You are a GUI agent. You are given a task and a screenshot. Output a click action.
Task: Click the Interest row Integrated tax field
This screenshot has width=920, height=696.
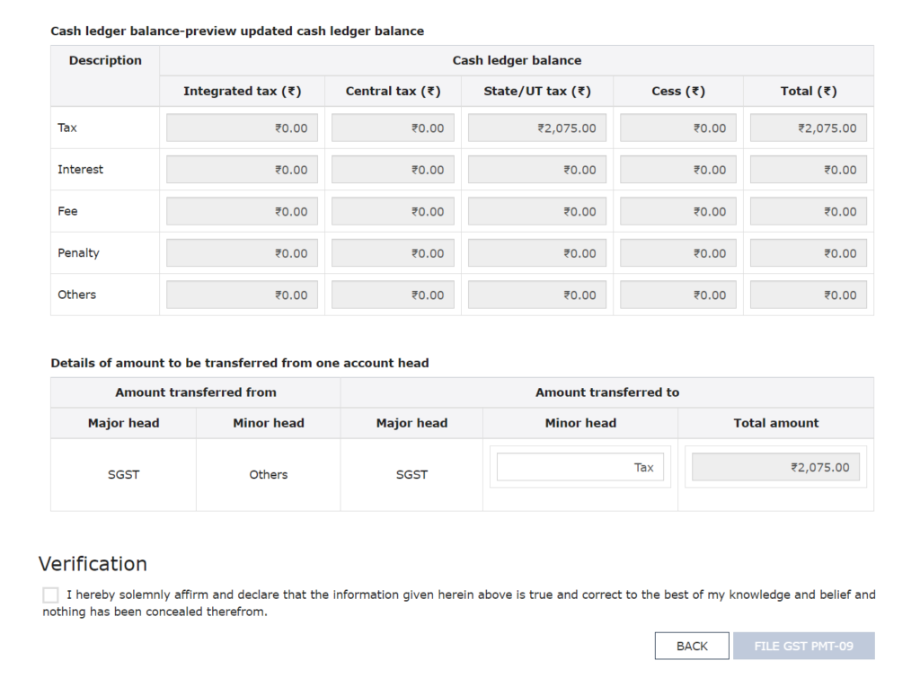(x=242, y=170)
